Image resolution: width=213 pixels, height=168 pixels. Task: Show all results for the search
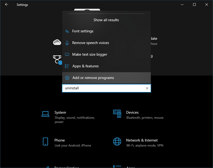106,20
